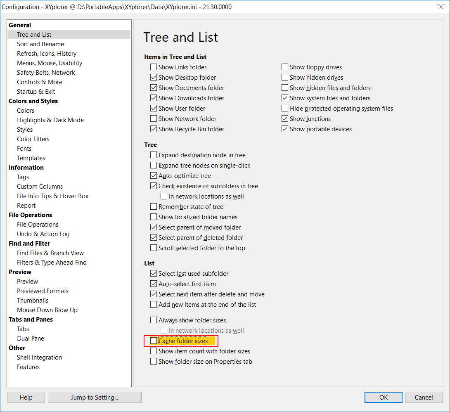Select Shell Integration under Other
Screen dimensions: 450x412
39,357
